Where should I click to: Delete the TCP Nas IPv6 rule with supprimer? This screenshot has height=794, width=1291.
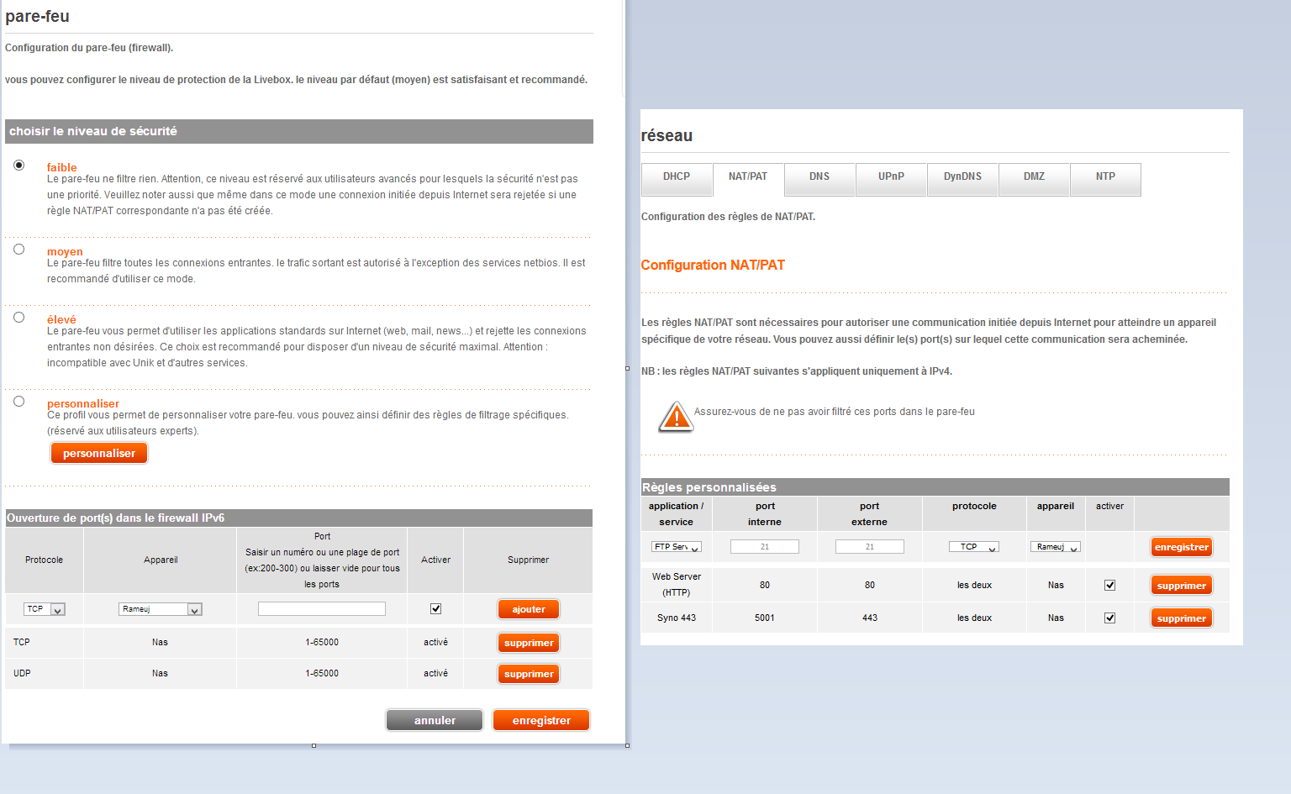pos(529,643)
